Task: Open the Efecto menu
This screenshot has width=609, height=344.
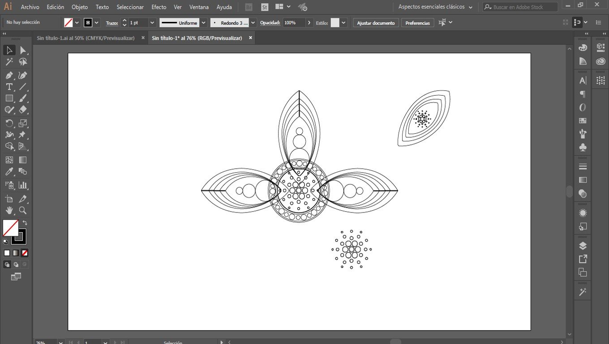Action: coord(159,7)
